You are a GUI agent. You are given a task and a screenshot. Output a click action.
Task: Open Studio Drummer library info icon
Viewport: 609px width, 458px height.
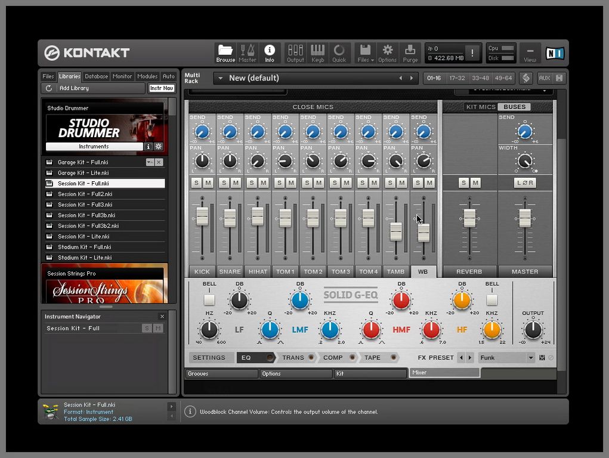[148, 147]
